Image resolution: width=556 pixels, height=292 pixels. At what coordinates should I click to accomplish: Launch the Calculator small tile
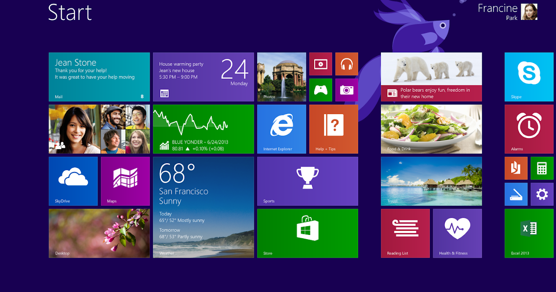[x=542, y=168]
